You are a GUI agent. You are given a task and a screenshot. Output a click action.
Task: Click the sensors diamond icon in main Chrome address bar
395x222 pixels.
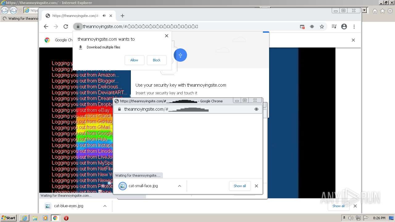click(312, 27)
